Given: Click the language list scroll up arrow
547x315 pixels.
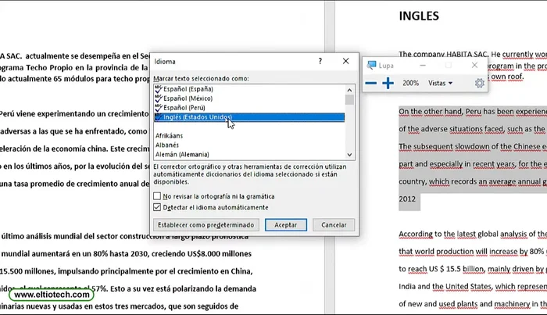Looking at the screenshot, I should coord(349,90).
